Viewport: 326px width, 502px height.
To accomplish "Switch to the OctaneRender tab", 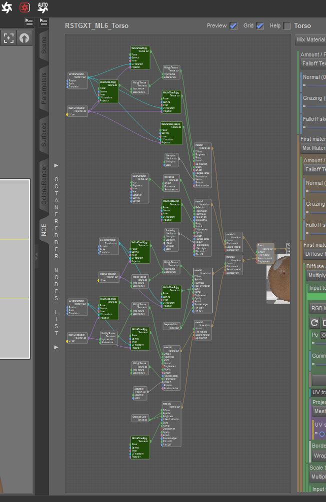I will [44, 185].
